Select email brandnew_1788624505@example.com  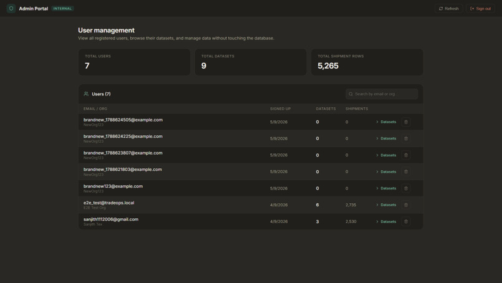point(123,120)
